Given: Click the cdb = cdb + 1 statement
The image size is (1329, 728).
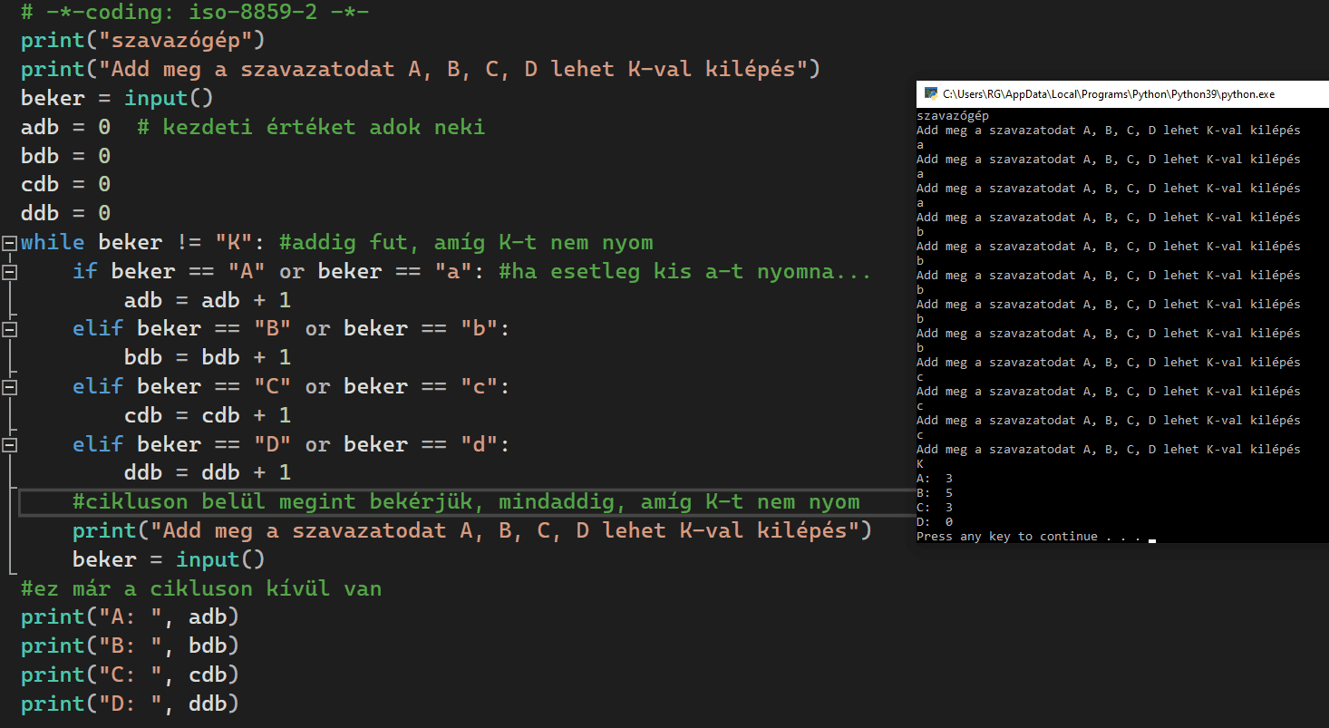Looking at the screenshot, I should pyautogui.click(x=208, y=415).
